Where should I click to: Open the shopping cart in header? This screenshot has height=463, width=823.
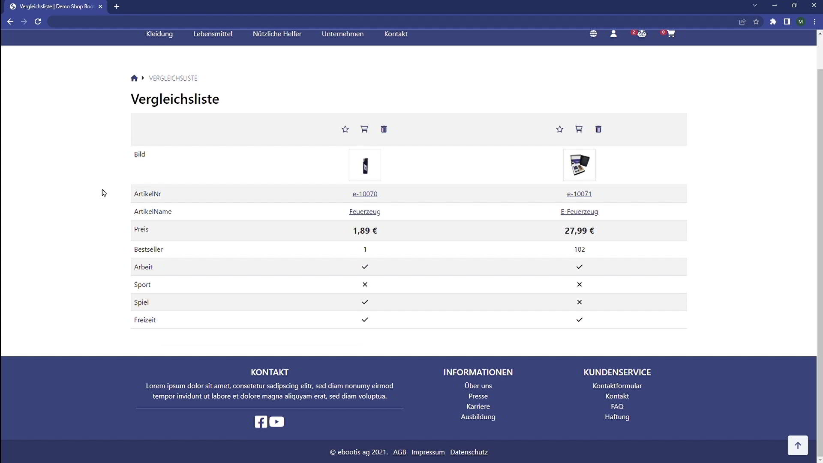671,34
